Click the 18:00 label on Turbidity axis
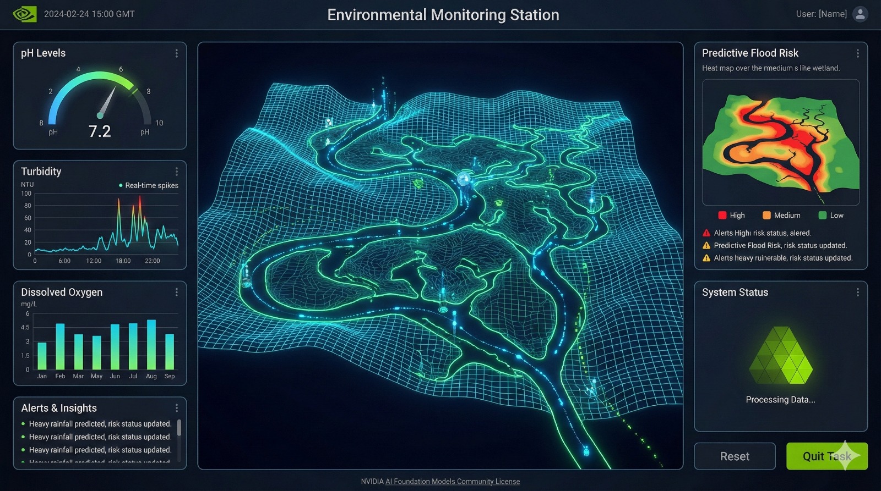The height and width of the screenshot is (491, 881). (x=123, y=261)
